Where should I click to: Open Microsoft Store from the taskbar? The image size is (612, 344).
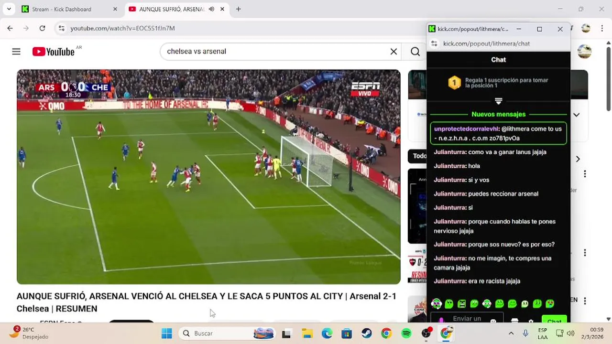pyautogui.click(x=347, y=333)
